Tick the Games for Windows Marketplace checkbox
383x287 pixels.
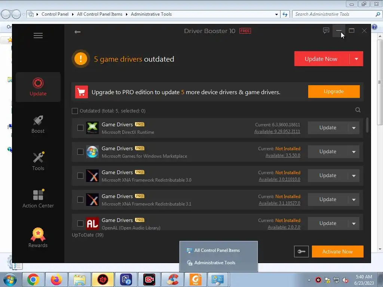point(80,152)
